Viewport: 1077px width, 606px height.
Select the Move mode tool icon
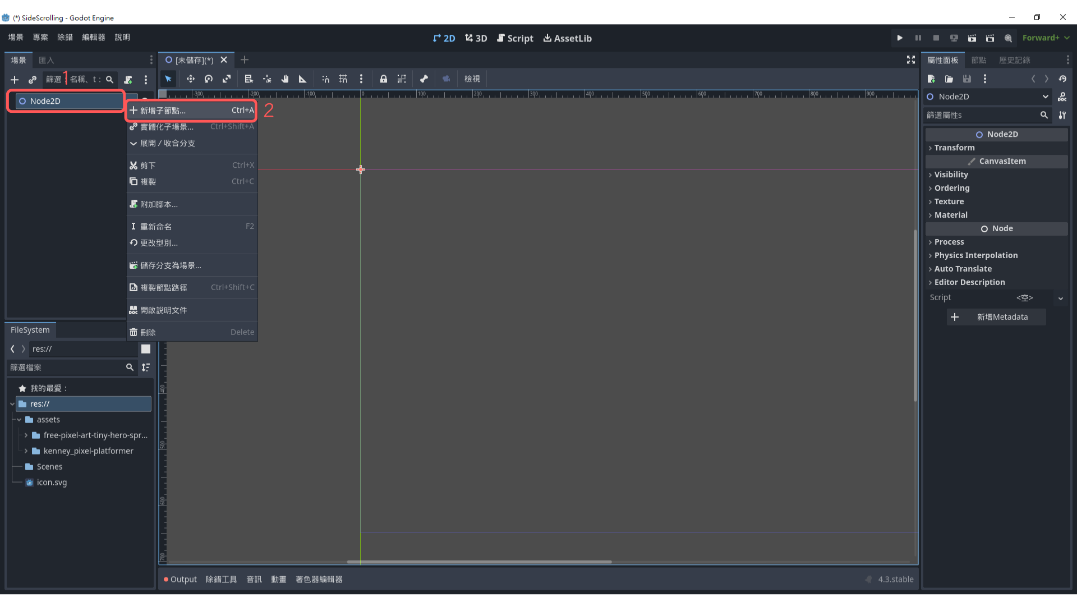[x=191, y=79]
